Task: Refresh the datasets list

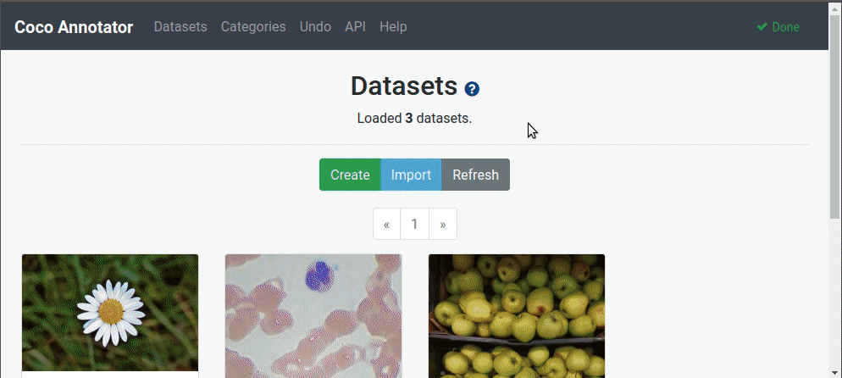Action: click(475, 175)
